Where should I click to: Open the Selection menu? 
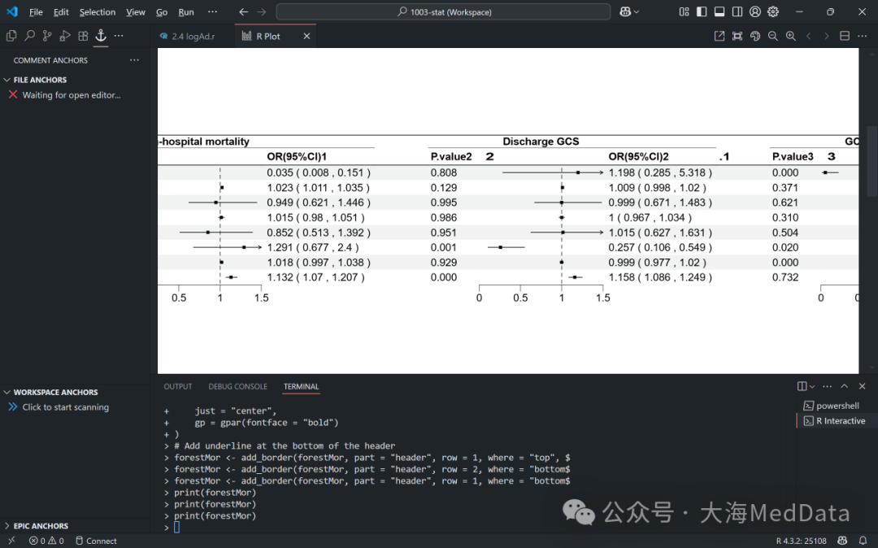[x=98, y=11]
